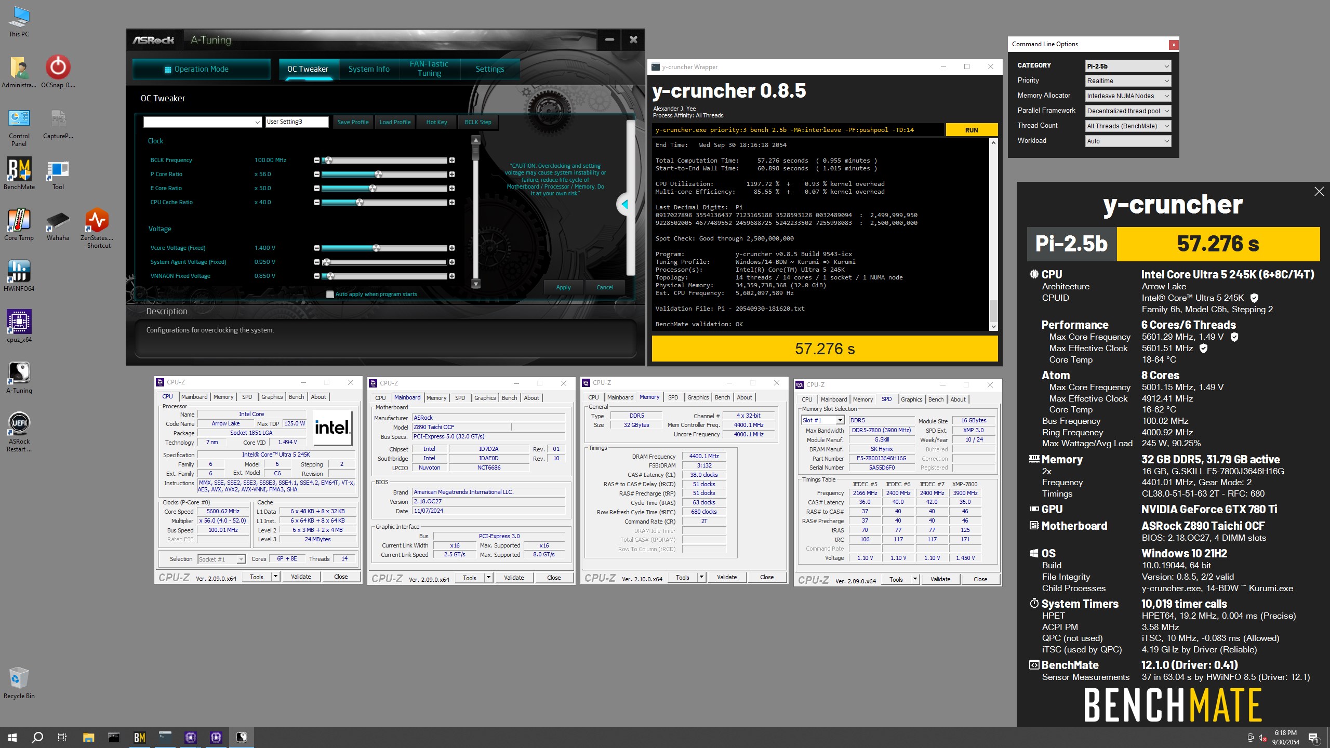The image size is (1330, 748).
Task: Click Apply in OC Tweaker
Action: [x=563, y=287]
